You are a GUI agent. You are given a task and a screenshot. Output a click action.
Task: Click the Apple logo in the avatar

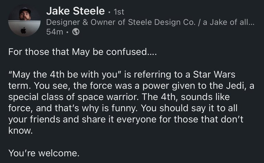[x=23, y=30]
